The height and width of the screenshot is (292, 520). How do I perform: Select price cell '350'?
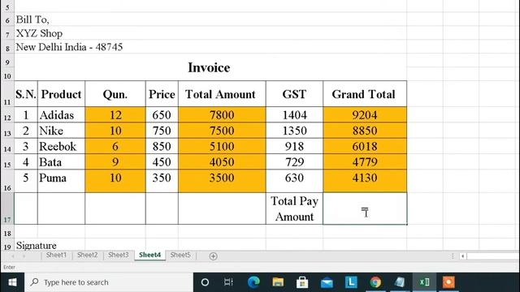tap(162, 181)
